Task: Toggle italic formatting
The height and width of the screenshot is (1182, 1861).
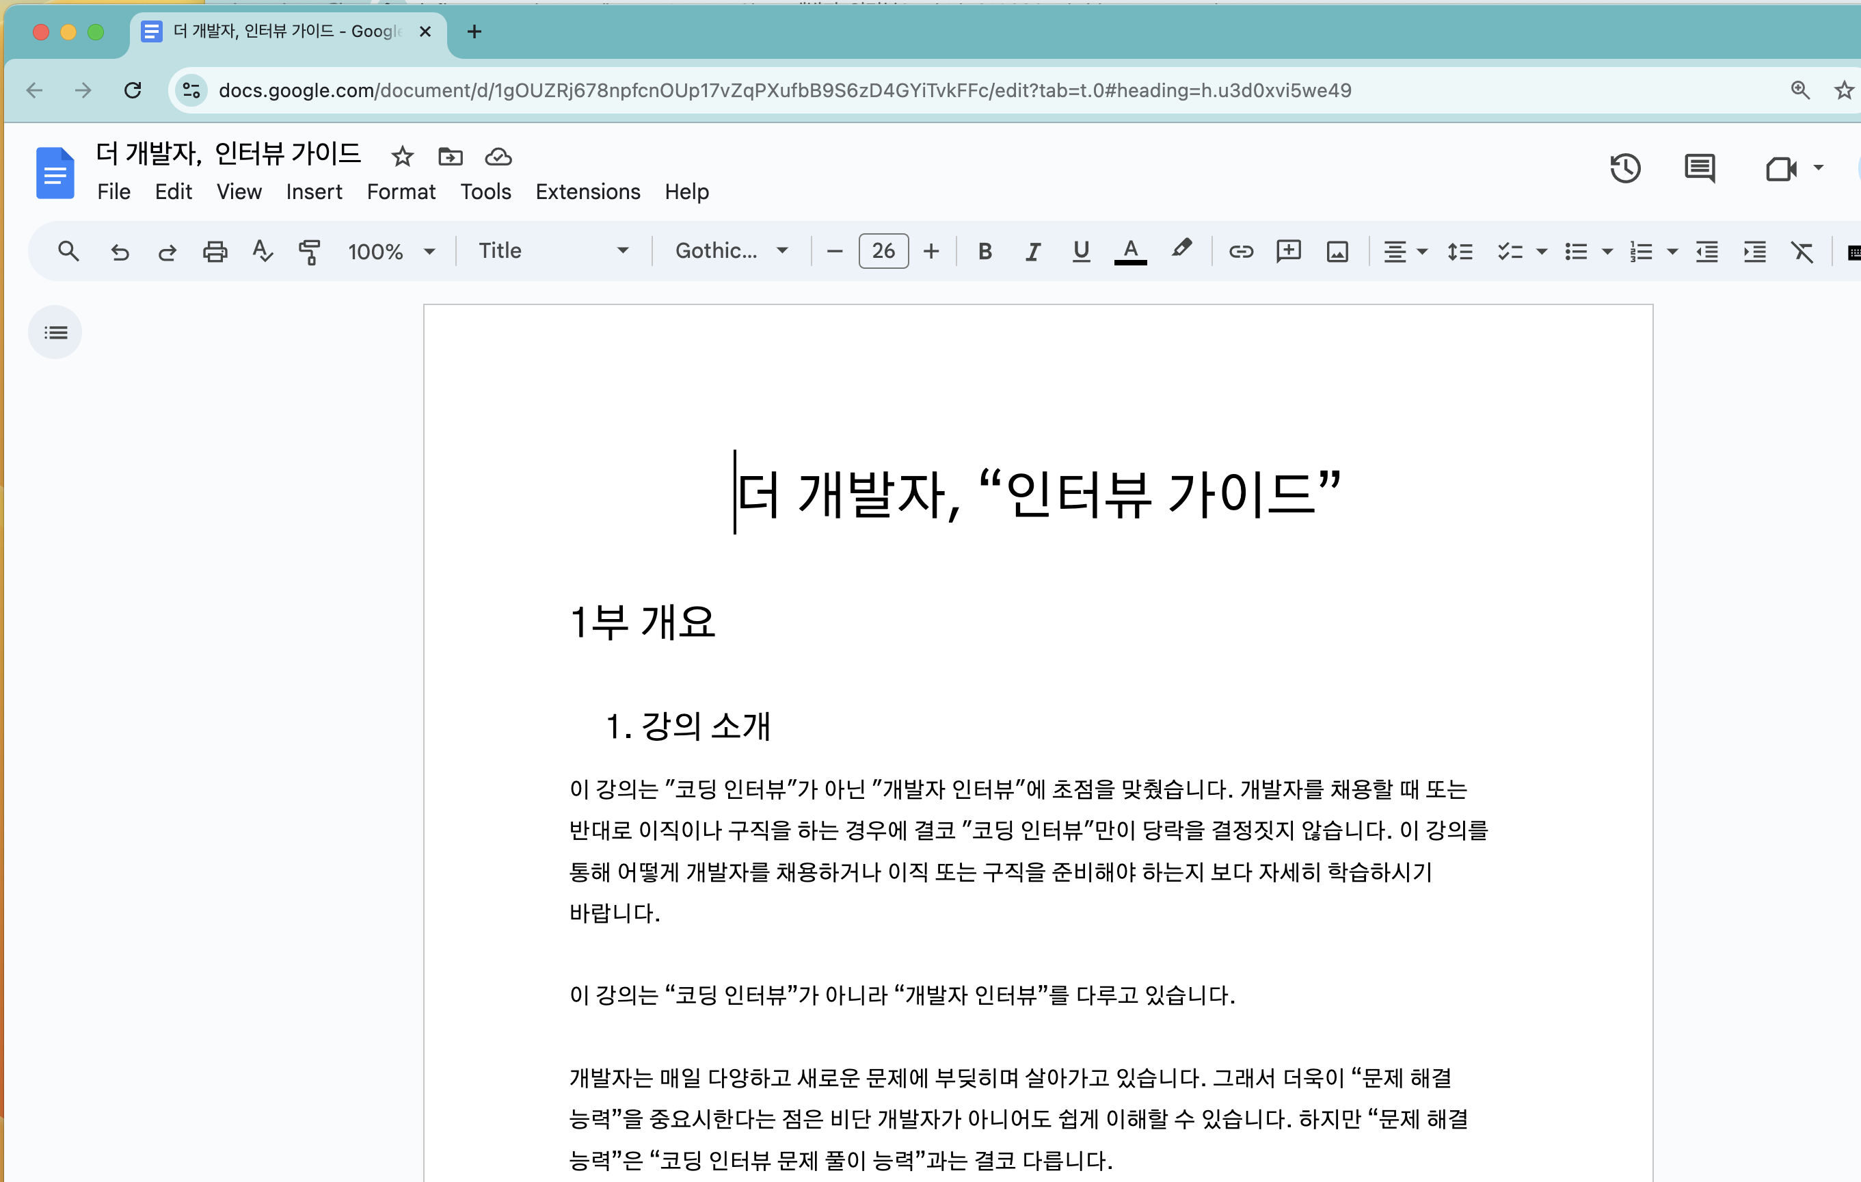Action: tap(1032, 251)
